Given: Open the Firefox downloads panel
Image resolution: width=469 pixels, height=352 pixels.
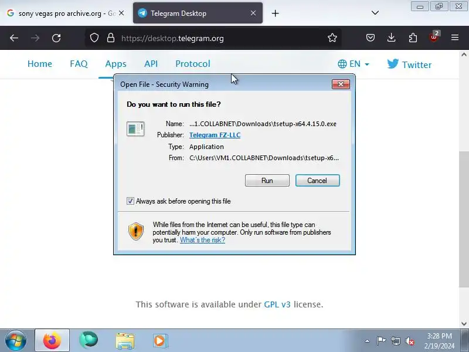Looking at the screenshot, I should click(391, 38).
